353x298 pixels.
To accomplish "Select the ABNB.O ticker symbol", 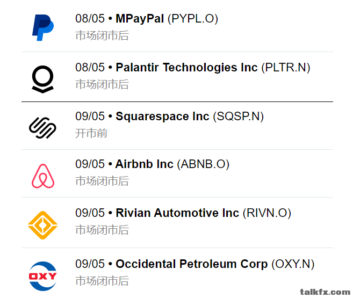I will [203, 164].
